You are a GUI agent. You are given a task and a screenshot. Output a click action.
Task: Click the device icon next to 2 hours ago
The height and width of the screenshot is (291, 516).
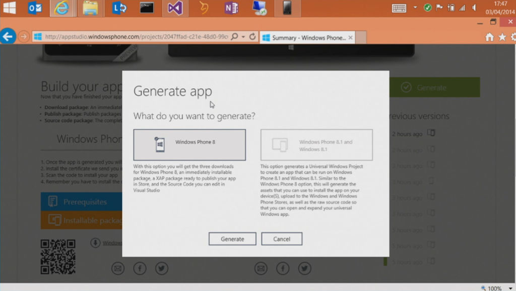431,133
